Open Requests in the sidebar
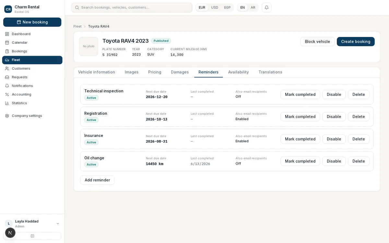This screenshot has height=243, width=389. 32,77
